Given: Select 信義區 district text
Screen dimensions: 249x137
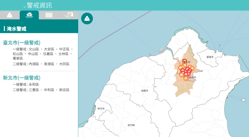Looking at the screenshot, I should tap(48, 54).
